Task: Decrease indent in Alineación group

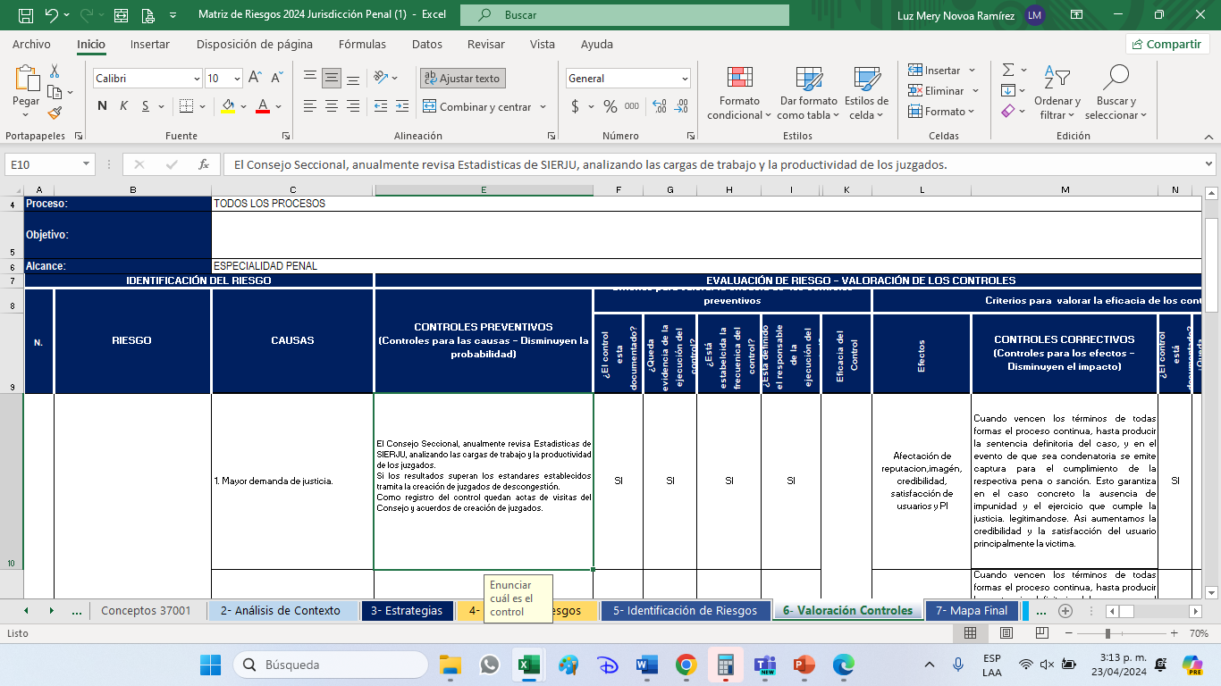Action: click(380, 106)
